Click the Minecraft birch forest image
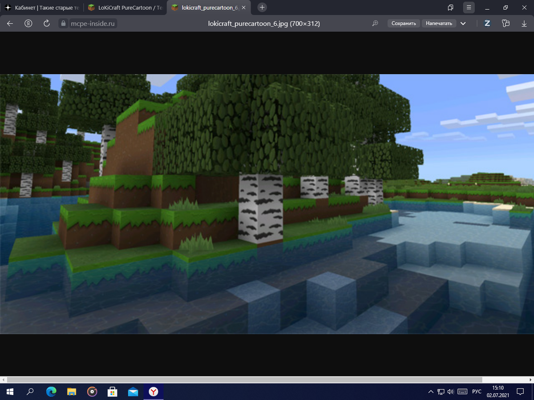This screenshot has height=400, width=534. point(267,204)
